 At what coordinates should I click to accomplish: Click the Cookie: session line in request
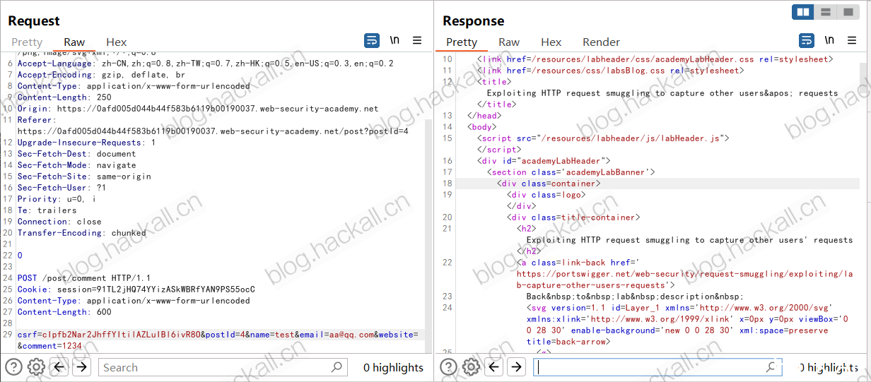[x=136, y=290]
